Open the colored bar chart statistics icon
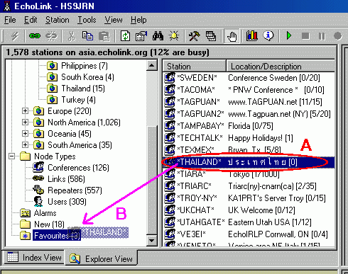Viewport: 348px width, 274px height. tap(251, 36)
